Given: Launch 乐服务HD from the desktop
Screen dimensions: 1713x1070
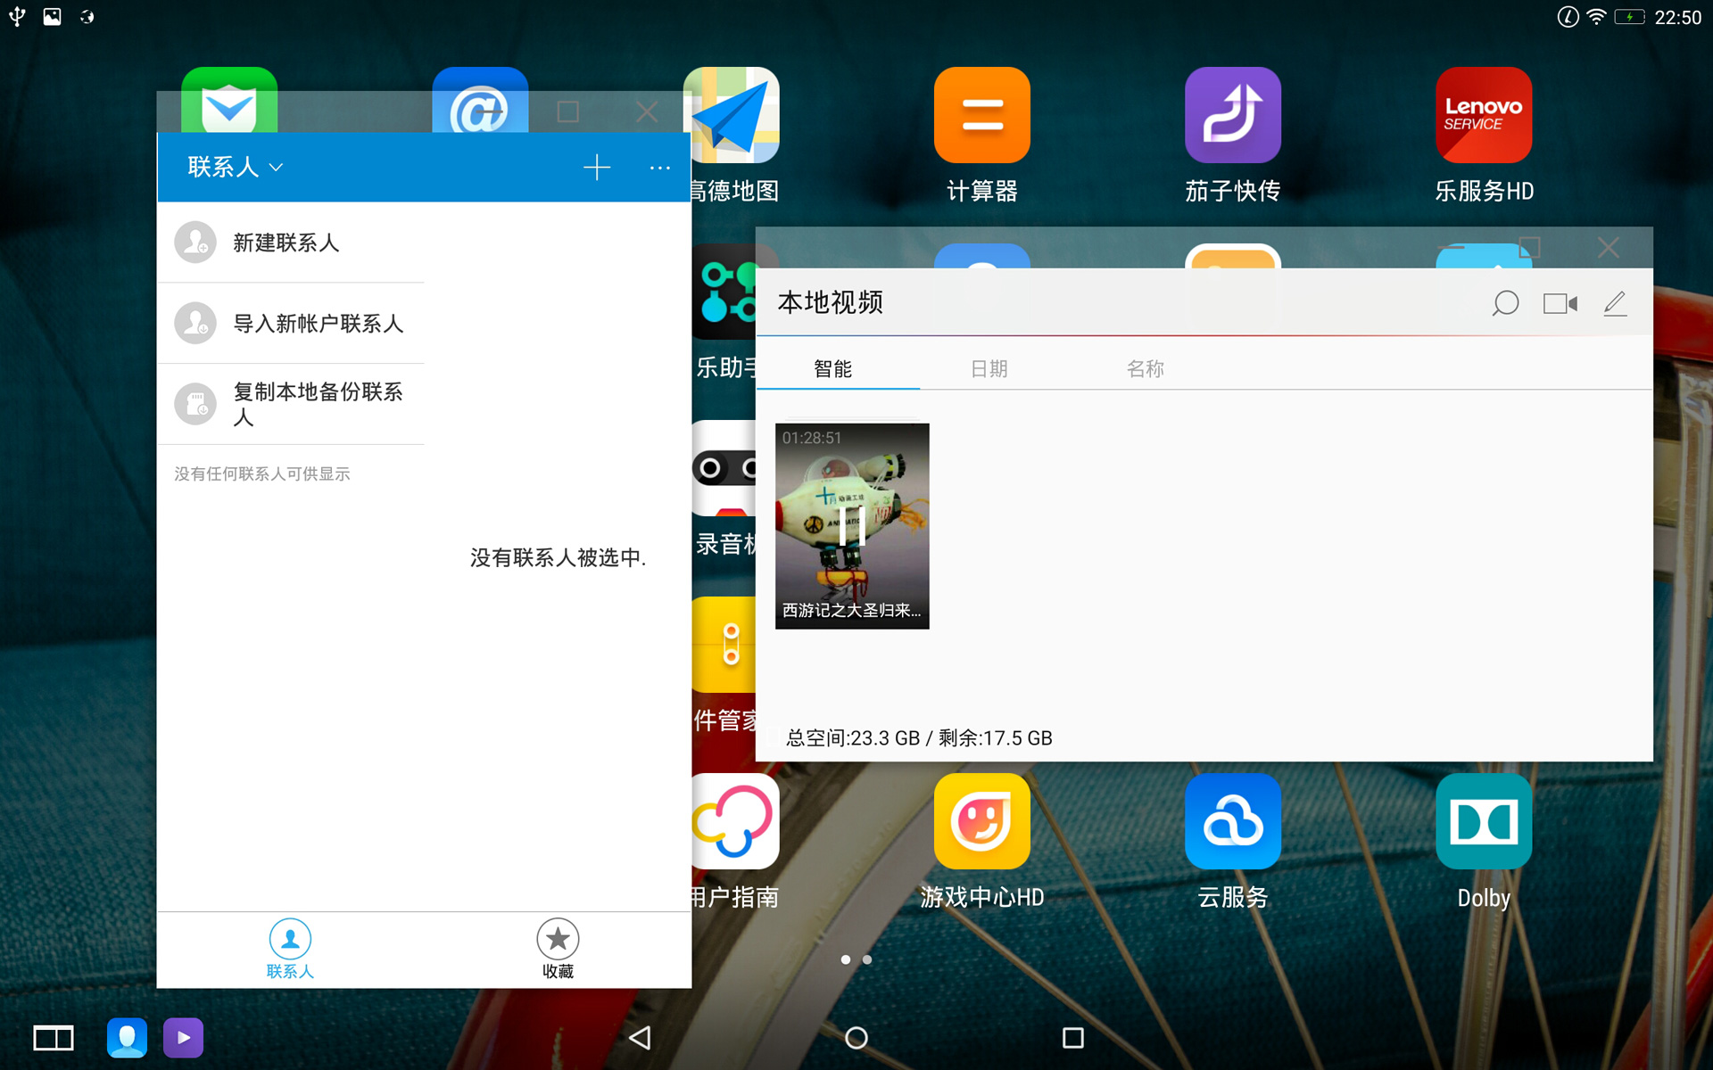Looking at the screenshot, I should 1483,116.
